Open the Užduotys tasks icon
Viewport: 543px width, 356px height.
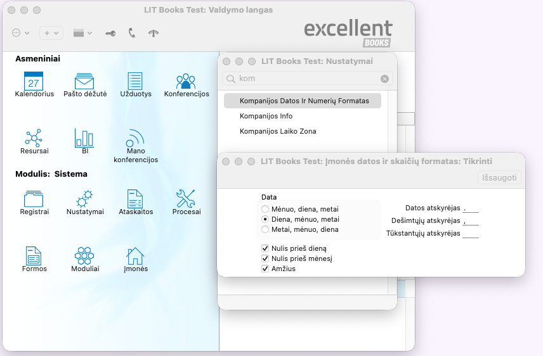(x=135, y=82)
